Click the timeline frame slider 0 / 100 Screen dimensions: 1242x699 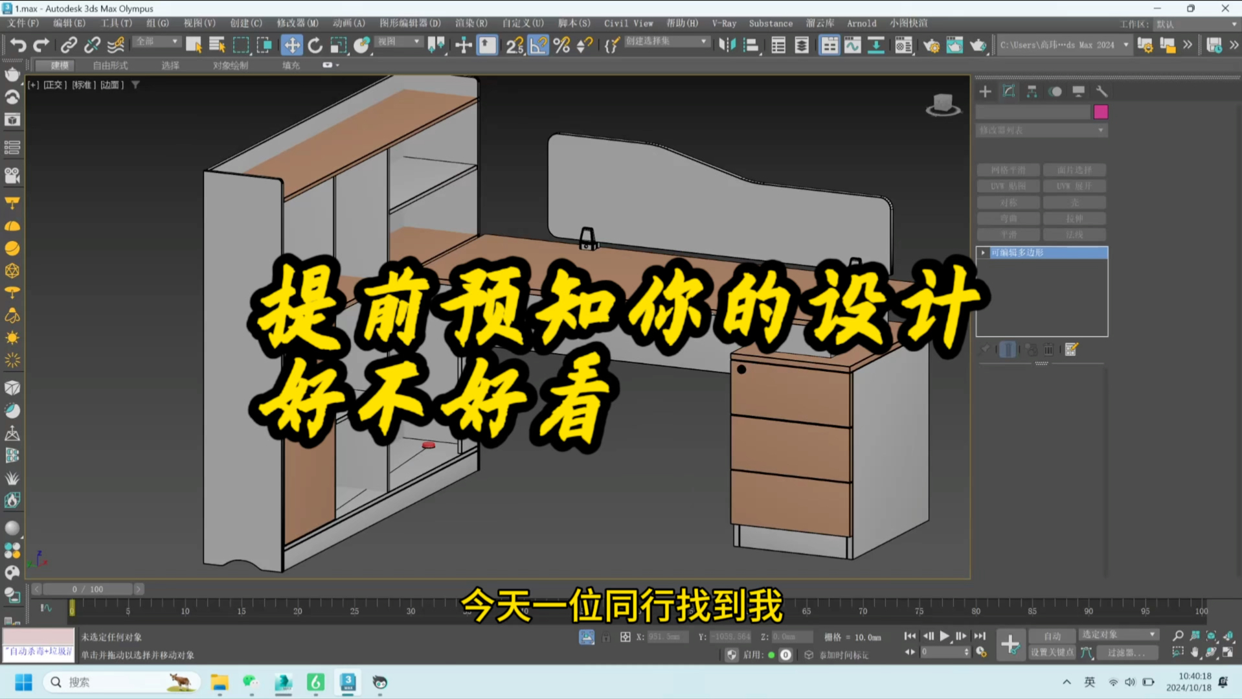tap(87, 589)
